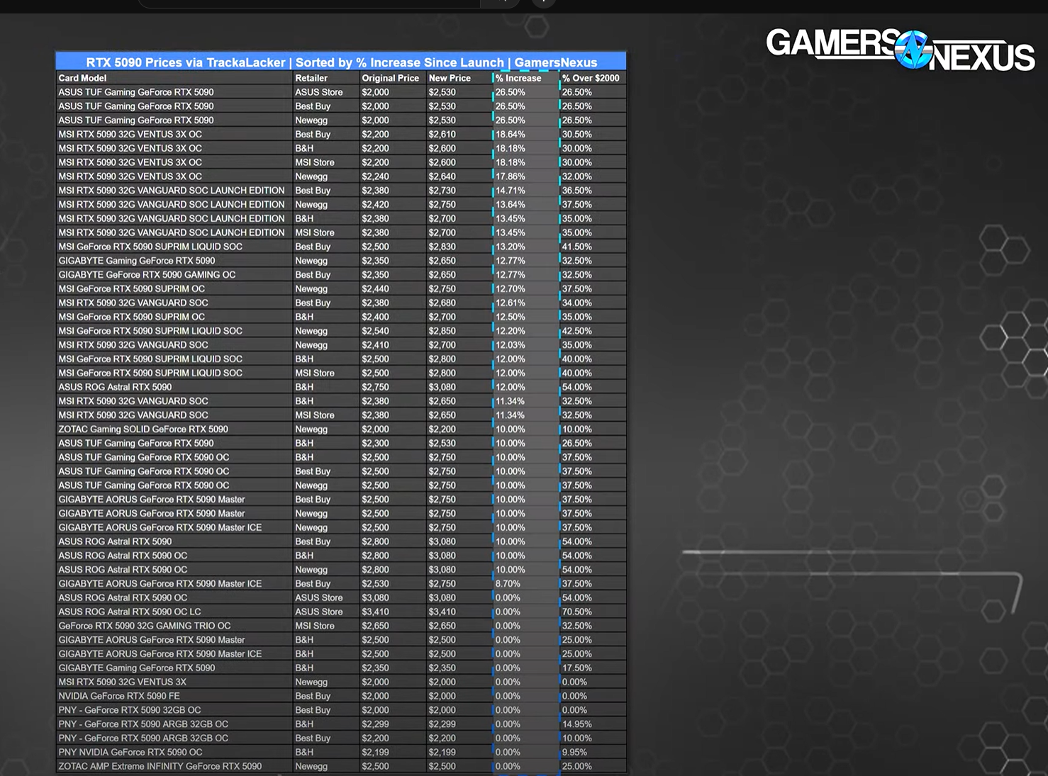Click 'PNY - GeForce RTX 5090 32GB OC' card name

tap(130, 710)
